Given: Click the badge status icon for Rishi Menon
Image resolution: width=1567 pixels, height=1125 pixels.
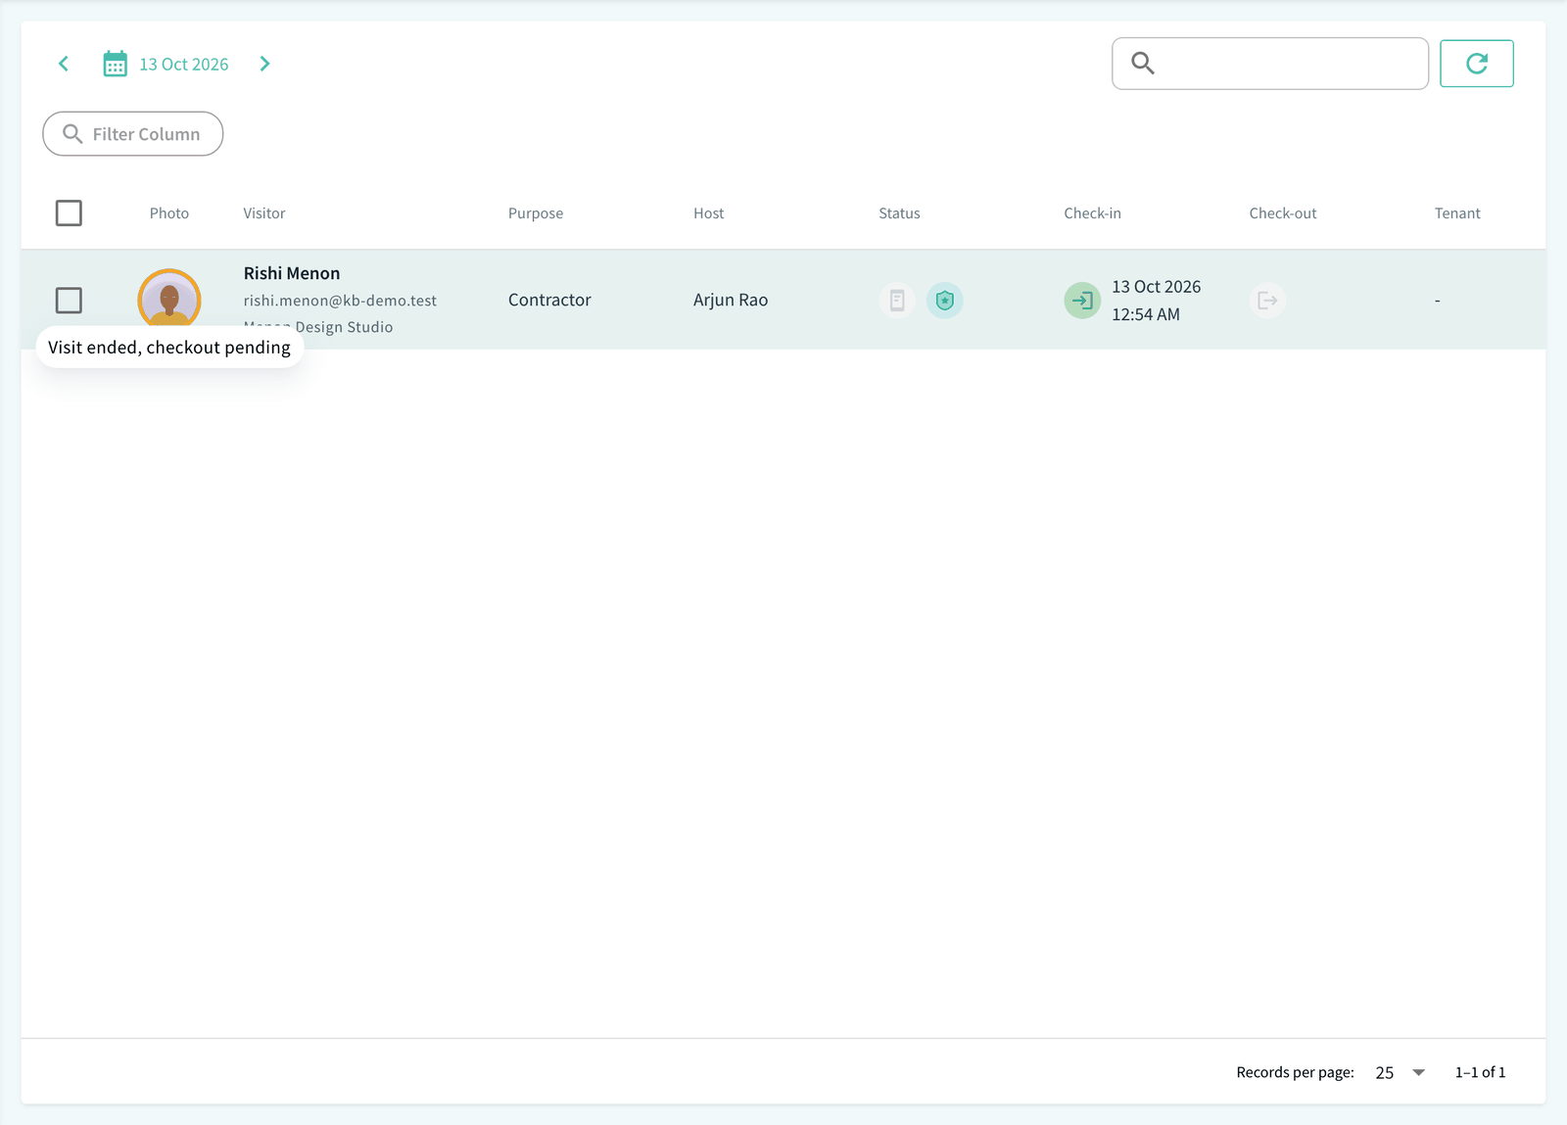Looking at the screenshot, I should [x=897, y=300].
